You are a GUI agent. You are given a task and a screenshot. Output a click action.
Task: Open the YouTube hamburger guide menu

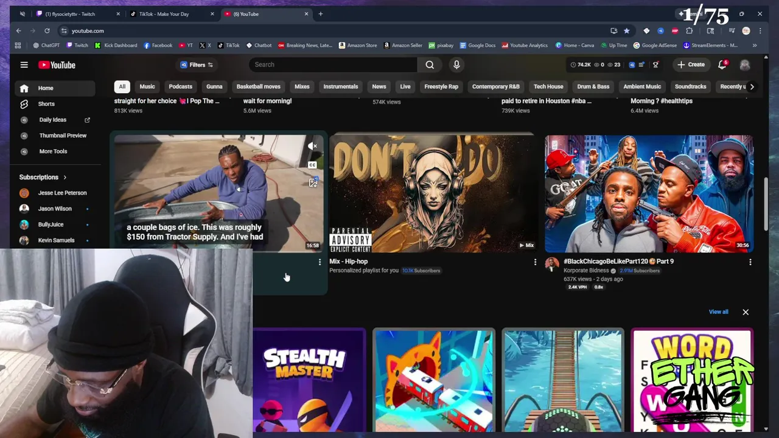(x=24, y=64)
